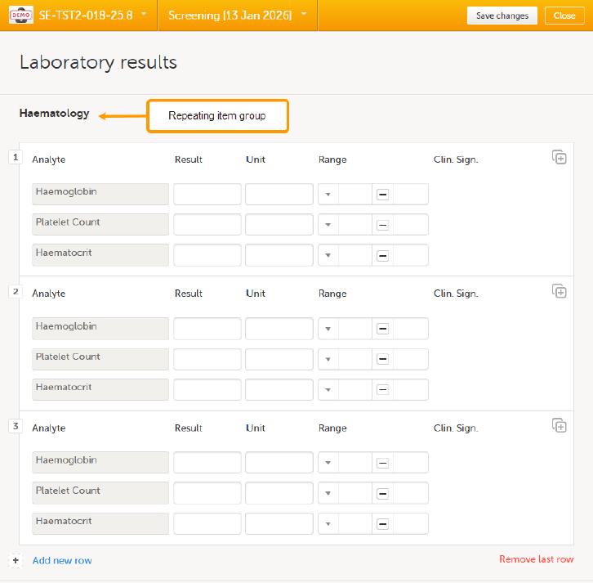Click the Result field for row 1 Haemoglobin
Screen dimensions: 593x583
point(207,195)
